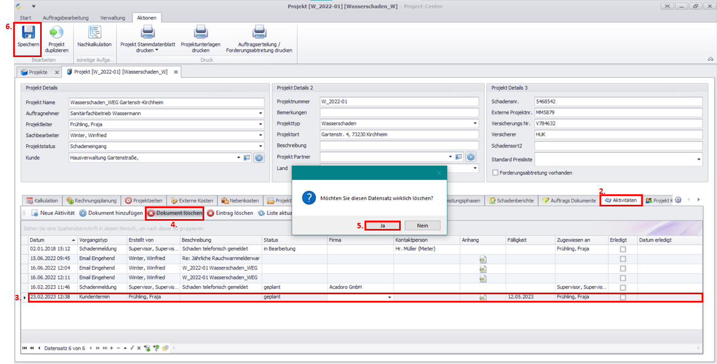The width and height of the screenshot is (717, 364).
Task: Click the add customer plus icon next to Kunde
Action: click(258, 158)
